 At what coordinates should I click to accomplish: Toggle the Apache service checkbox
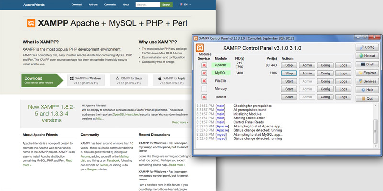[x=204, y=65]
